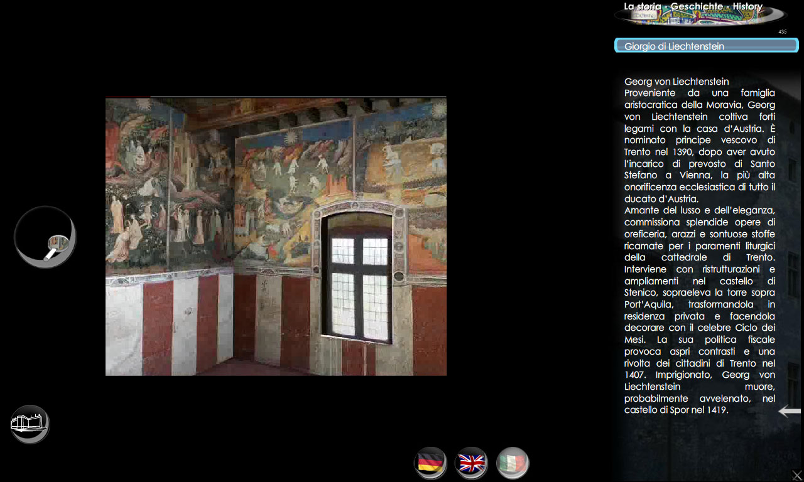Switch language to German flag
This screenshot has height=482, width=804.
tap(430, 464)
